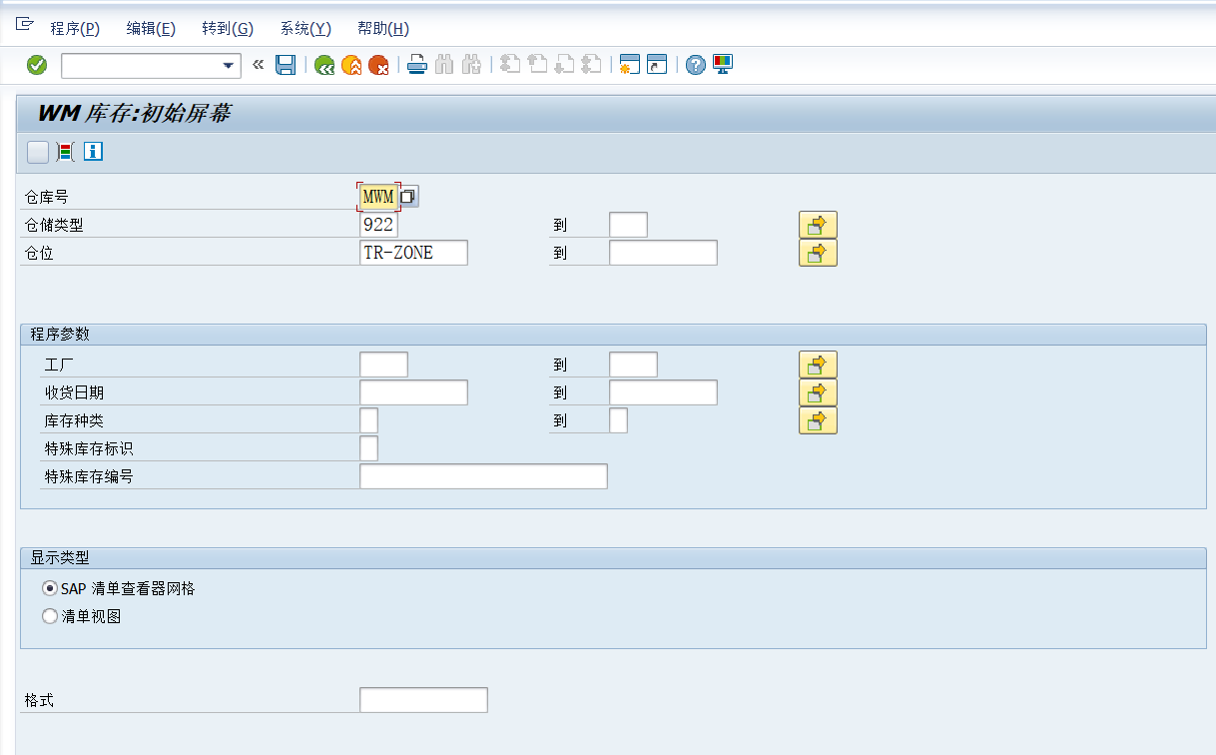The height and width of the screenshot is (755, 1216).
Task: Click the 仓储类型 field containing 922
Action: tap(378, 225)
